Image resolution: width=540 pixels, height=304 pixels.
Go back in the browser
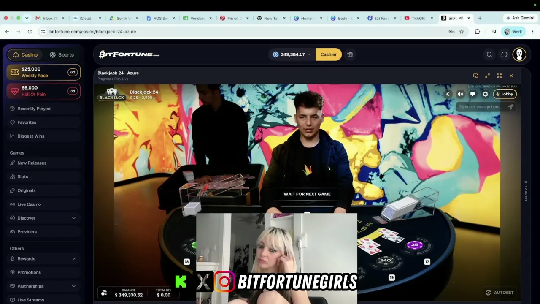click(7, 32)
